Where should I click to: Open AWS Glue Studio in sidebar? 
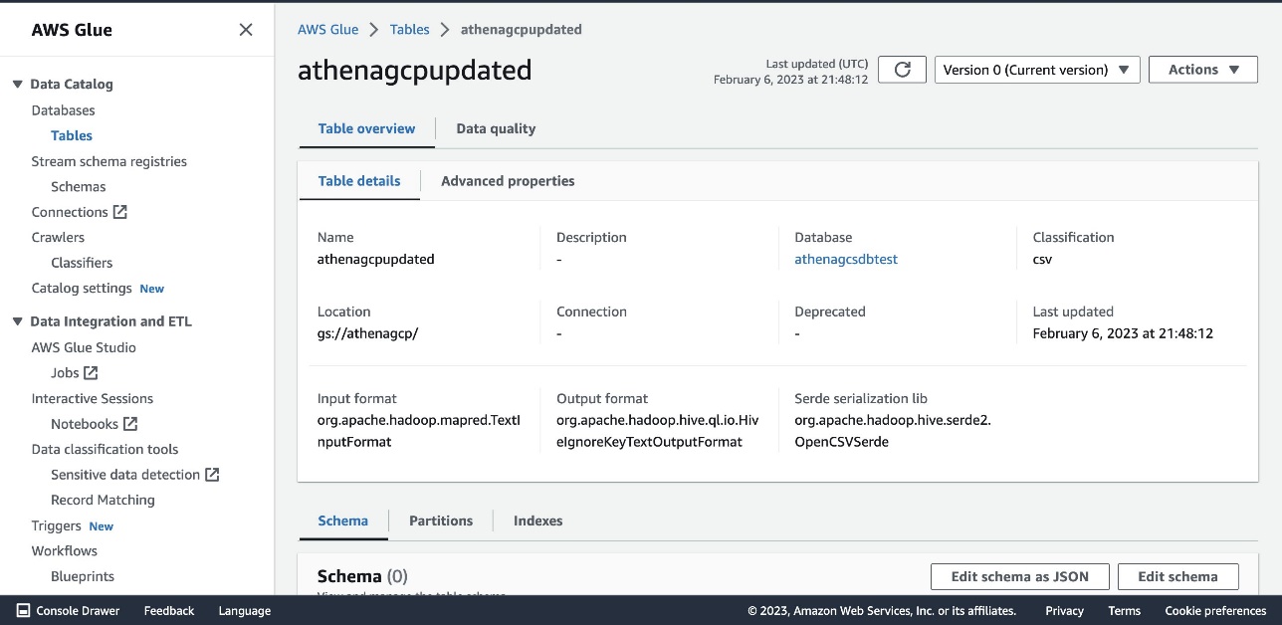(84, 347)
